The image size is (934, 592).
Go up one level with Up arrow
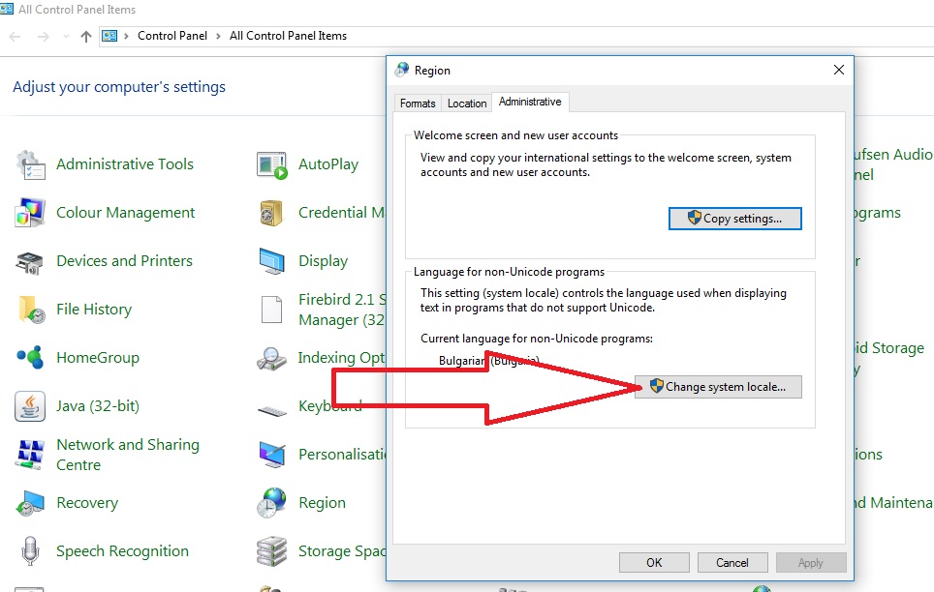pyautogui.click(x=86, y=37)
